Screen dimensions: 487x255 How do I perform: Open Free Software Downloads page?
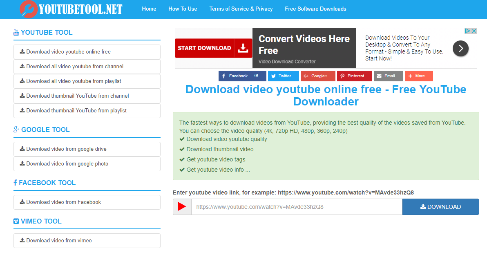coord(315,9)
